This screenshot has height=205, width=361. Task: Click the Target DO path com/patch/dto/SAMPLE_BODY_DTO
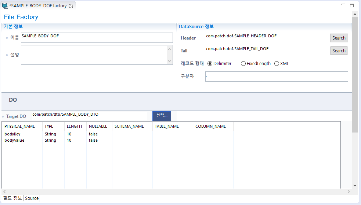tap(65, 114)
